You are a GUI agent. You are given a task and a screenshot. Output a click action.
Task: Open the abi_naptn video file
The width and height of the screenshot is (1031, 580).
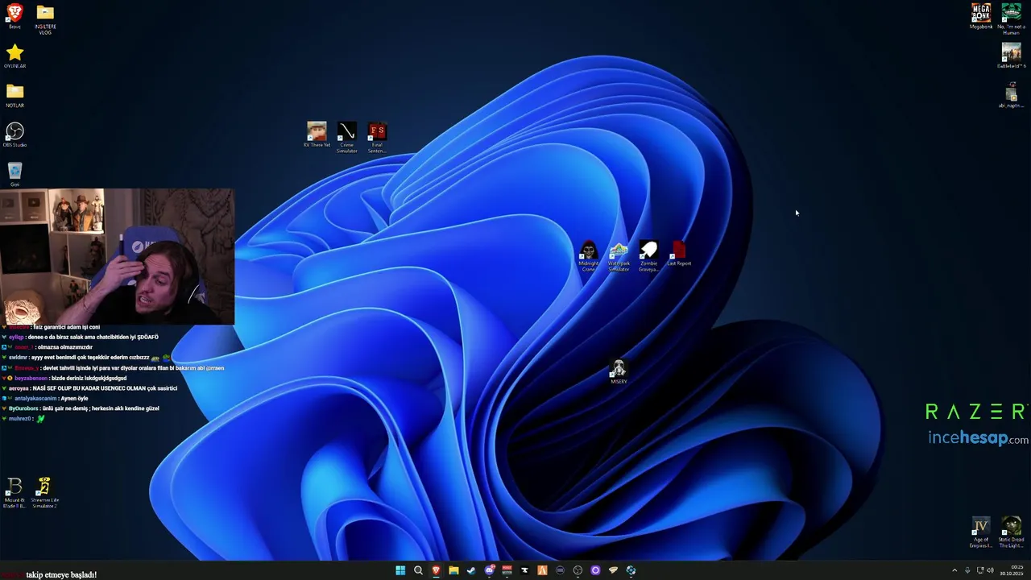point(1012,95)
